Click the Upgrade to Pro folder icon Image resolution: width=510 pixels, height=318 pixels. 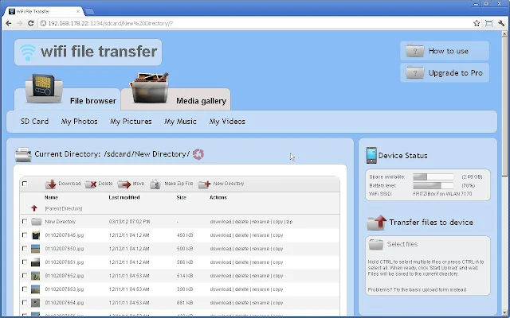414,72
